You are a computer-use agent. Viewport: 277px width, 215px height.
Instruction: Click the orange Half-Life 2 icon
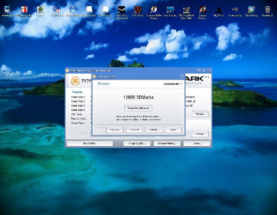(x=138, y=10)
